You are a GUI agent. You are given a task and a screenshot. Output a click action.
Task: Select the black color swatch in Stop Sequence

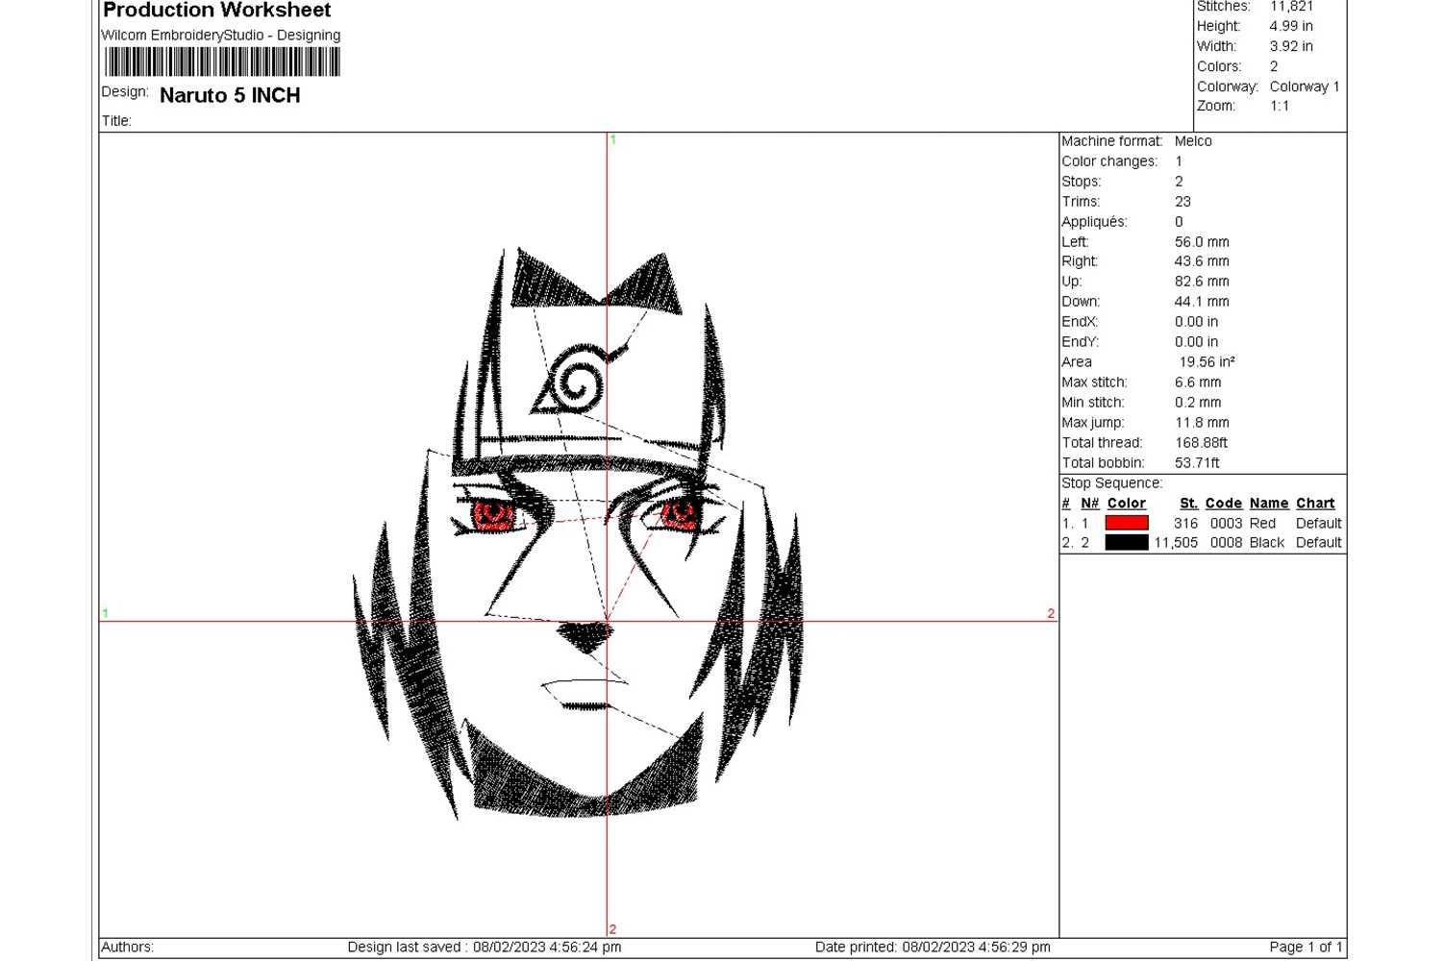(1126, 543)
